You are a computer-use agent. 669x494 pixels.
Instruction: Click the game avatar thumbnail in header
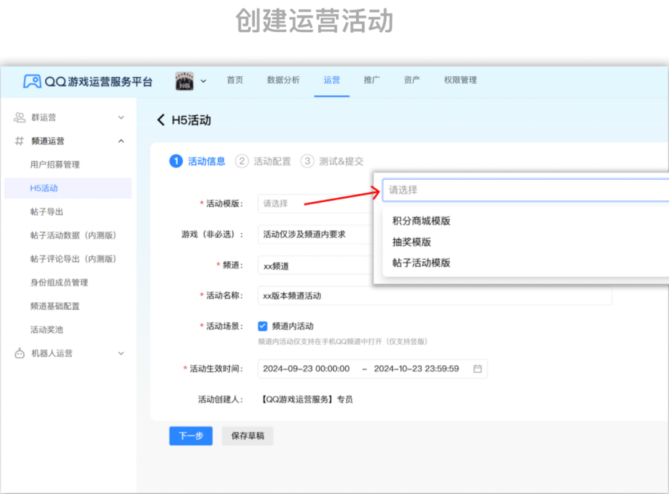click(185, 81)
